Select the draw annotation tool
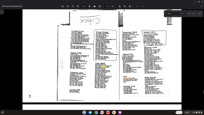Image resolution: width=204 pixels, height=115 pixels. click(130, 6)
